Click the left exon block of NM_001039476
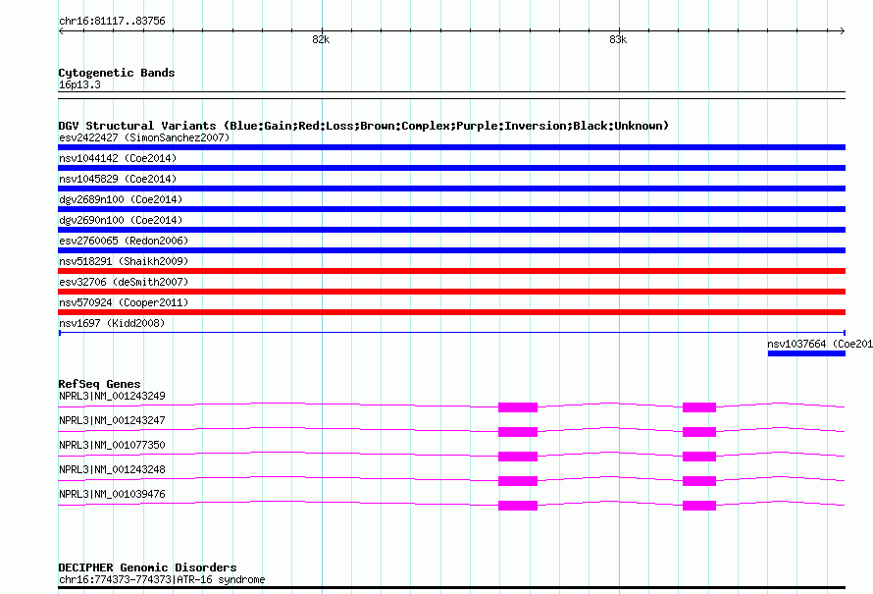Screen dimensions: 873x594 (518, 506)
